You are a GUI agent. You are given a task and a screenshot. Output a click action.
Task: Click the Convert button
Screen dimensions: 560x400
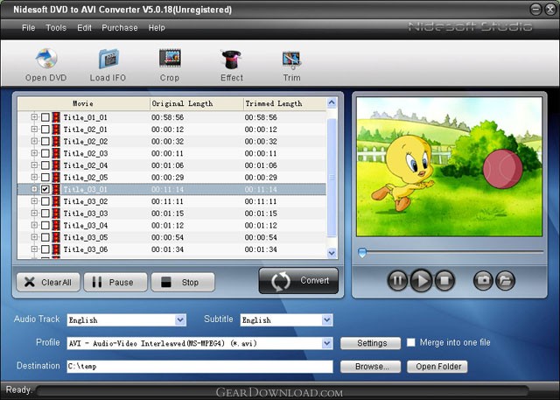[298, 281]
